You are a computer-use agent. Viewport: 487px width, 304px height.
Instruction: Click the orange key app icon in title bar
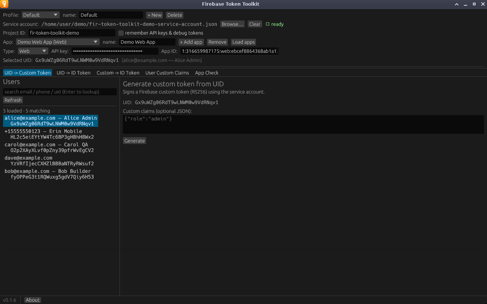4,4
